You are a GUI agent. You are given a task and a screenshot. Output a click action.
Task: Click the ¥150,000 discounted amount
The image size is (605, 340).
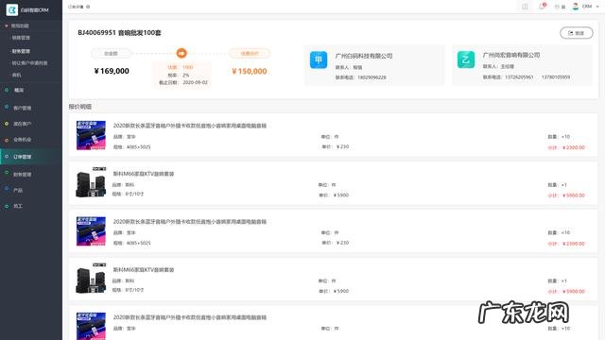[250, 72]
